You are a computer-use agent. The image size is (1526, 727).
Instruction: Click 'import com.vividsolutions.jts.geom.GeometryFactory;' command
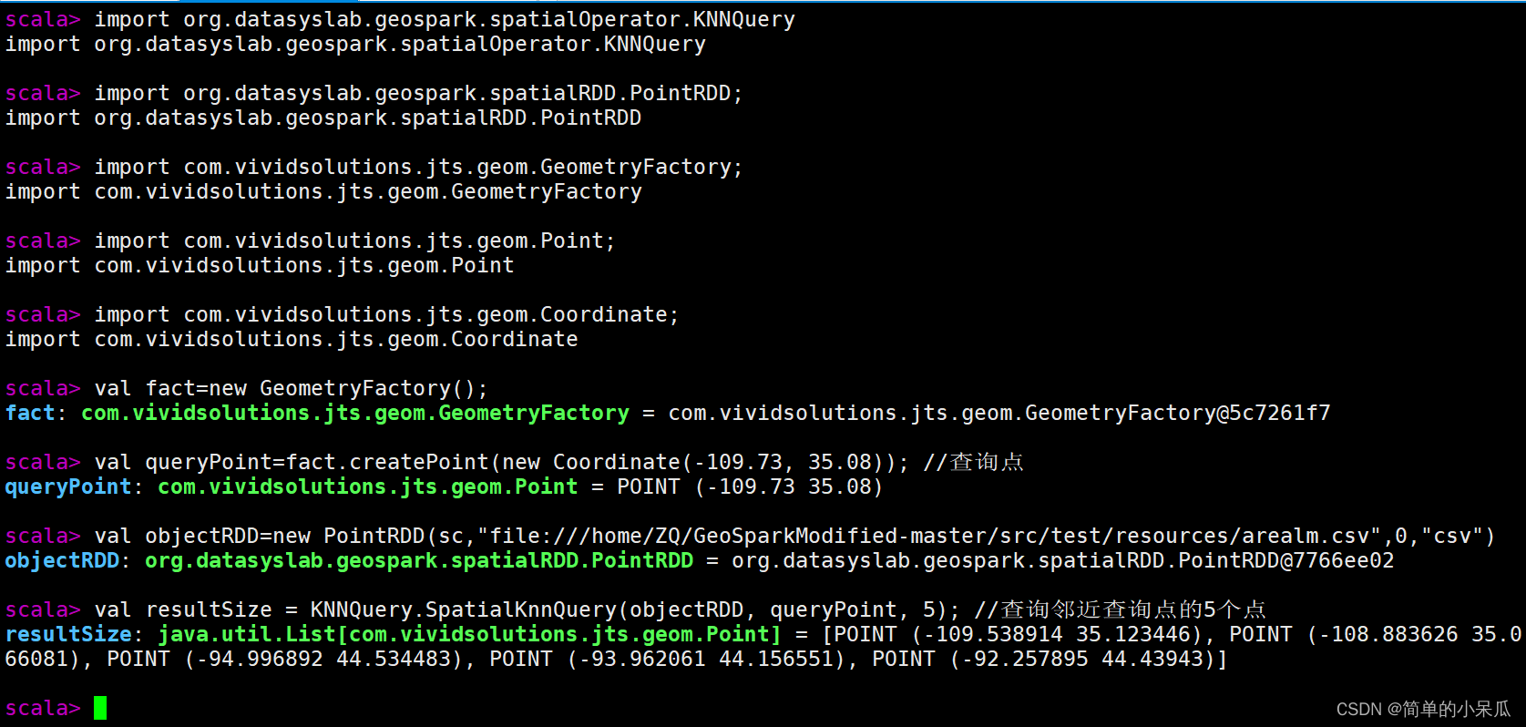coord(418,167)
